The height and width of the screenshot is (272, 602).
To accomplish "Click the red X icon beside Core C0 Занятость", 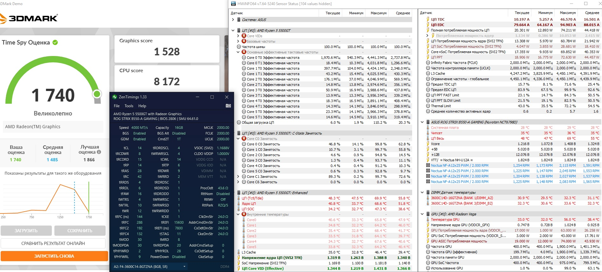I will (244, 139).
